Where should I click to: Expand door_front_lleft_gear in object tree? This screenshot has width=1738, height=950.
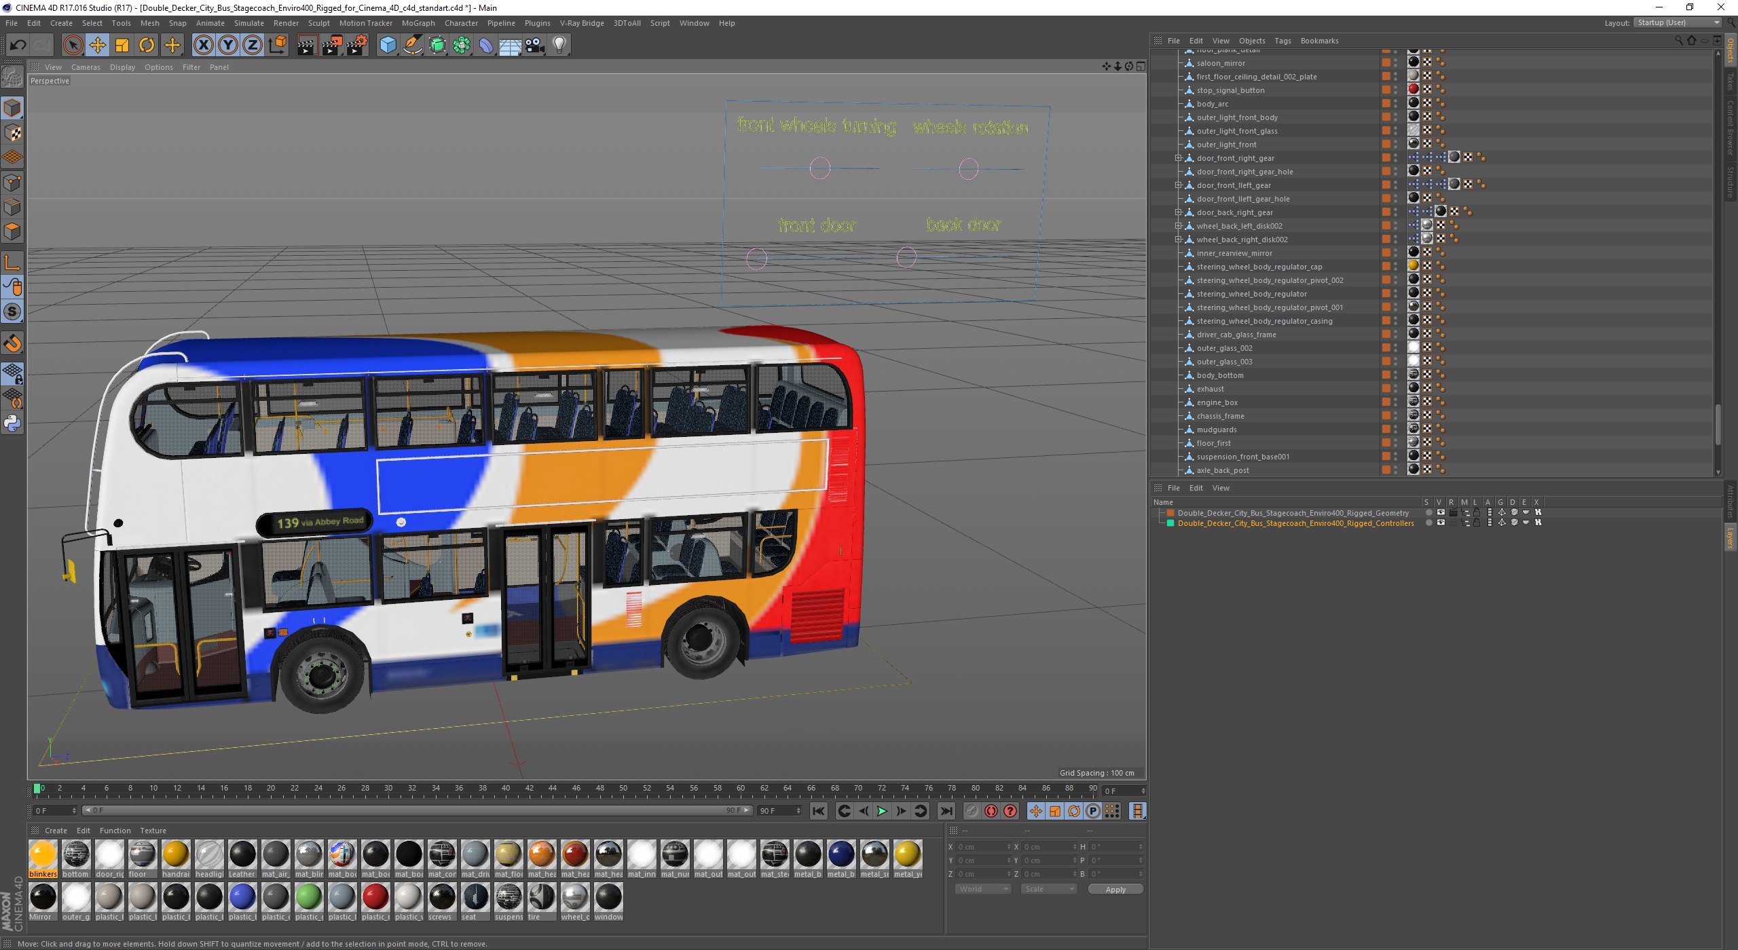tap(1179, 185)
